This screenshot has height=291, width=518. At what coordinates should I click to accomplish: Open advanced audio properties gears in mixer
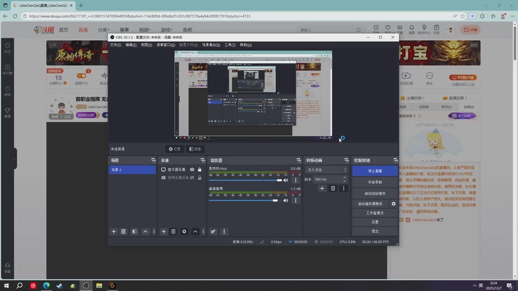pyautogui.click(x=213, y=232)
